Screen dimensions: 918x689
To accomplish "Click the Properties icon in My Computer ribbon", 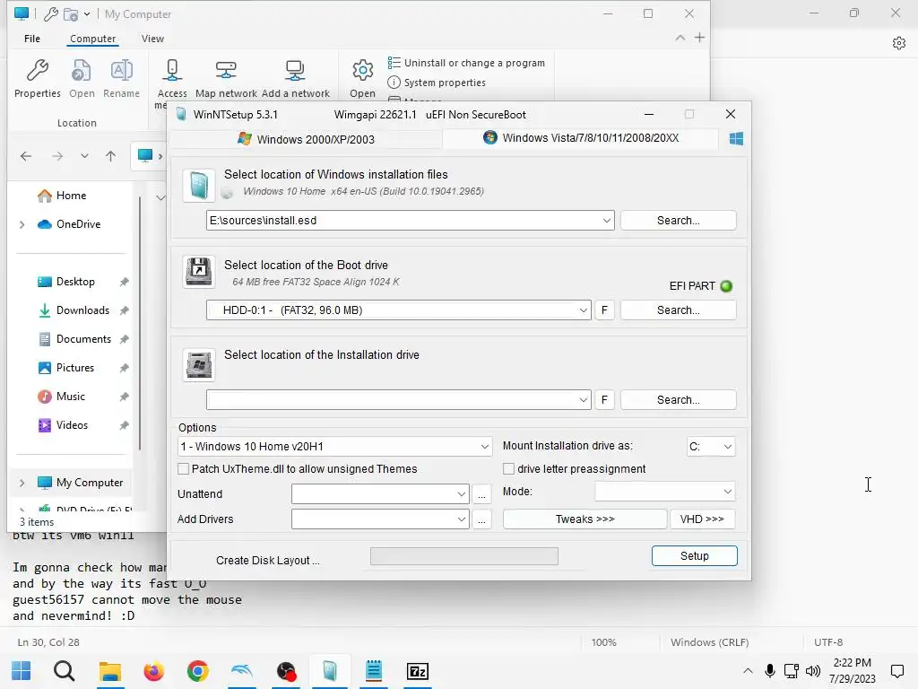I will click(38, 71).
